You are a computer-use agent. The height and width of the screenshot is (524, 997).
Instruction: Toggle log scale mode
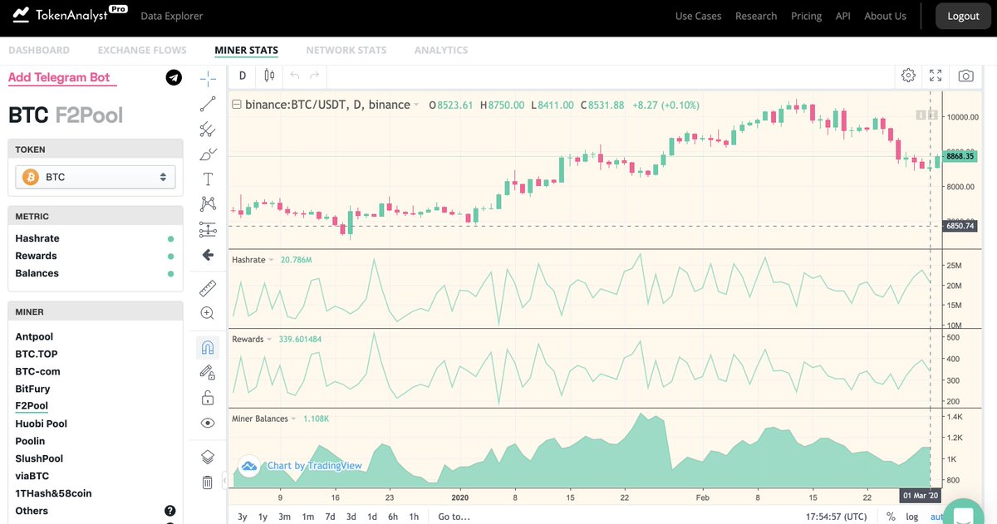tap(912, 517)
